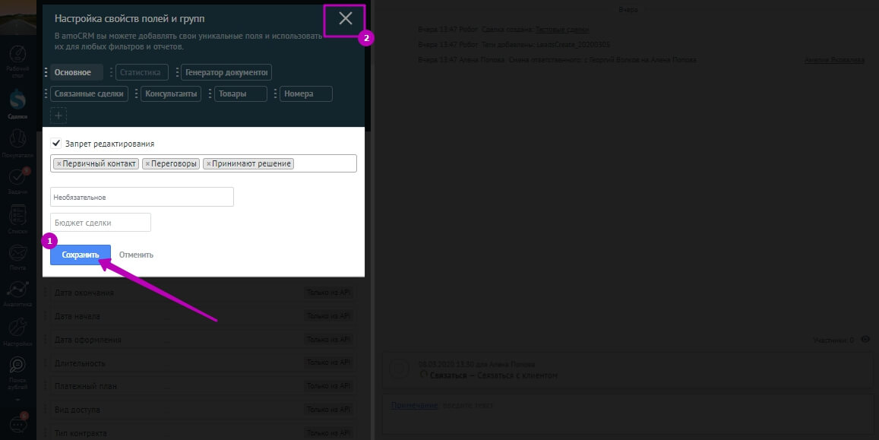The height and width of the screenshot is (440, 879).
Task: Open the Задачи tasks icon in sidebar
Action: pyautogui.click(x=18, y=181)
